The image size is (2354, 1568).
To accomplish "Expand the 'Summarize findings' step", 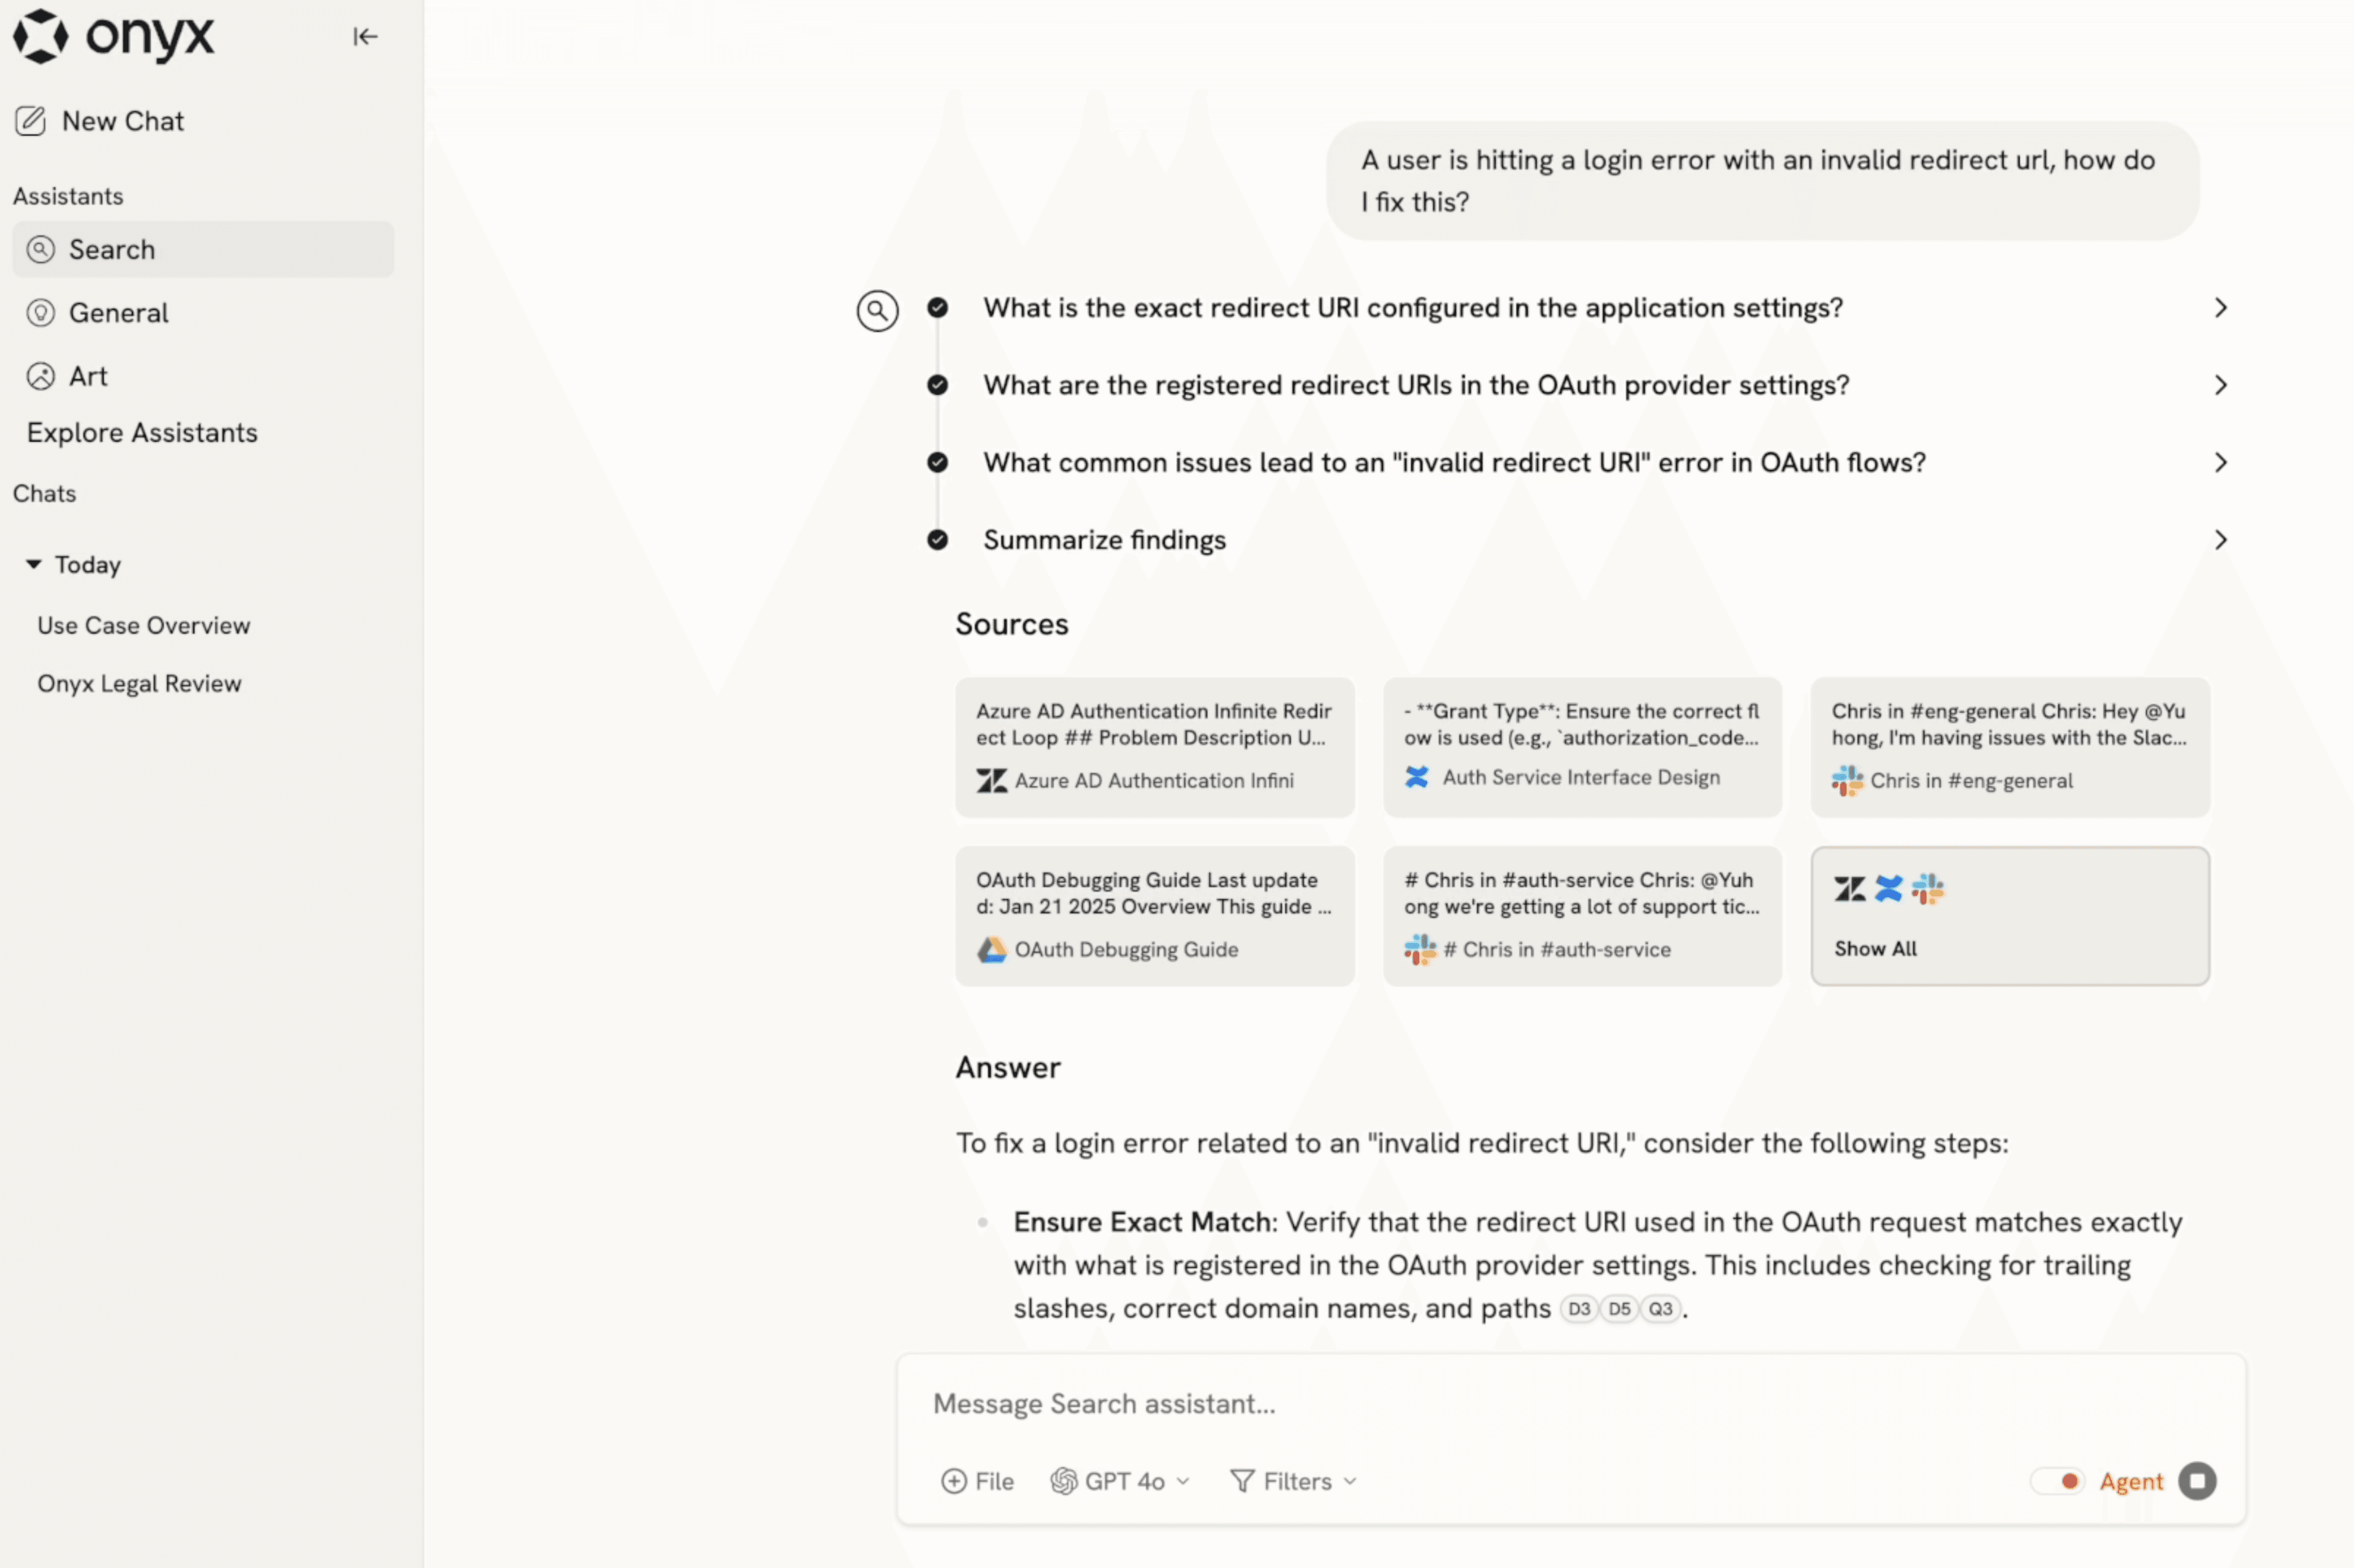I will coord(2220,540).
